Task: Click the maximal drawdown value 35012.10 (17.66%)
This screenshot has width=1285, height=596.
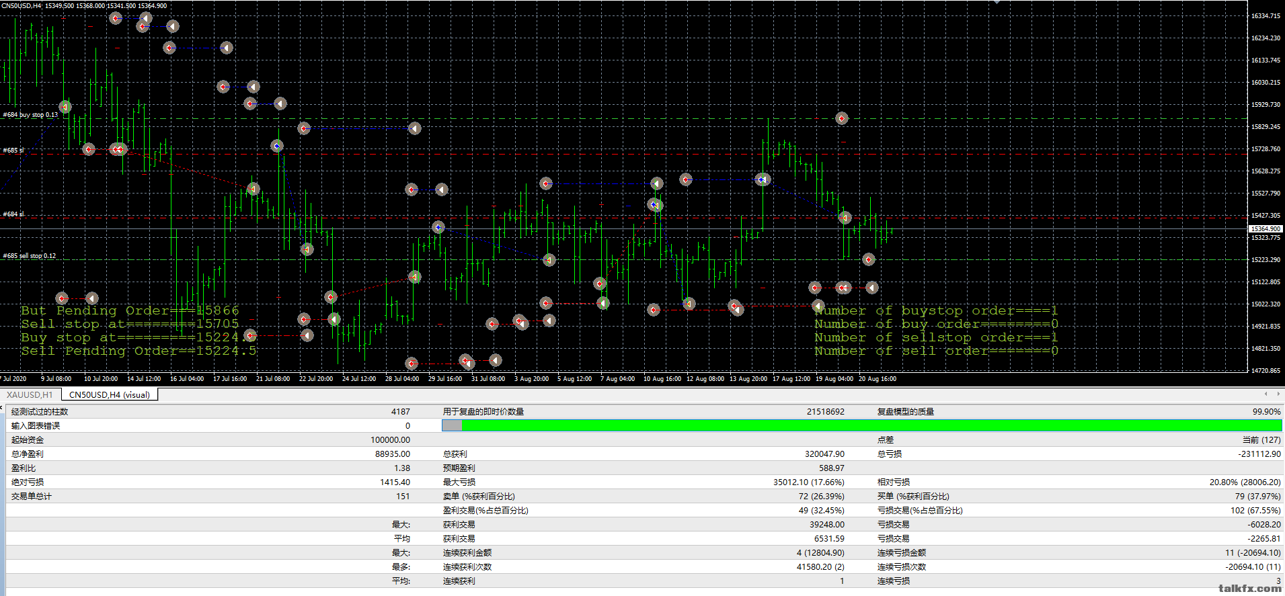Action: click(x=809, y=482)
